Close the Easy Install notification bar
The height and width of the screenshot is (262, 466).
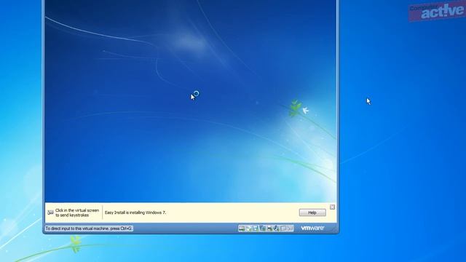coord(332,207)
